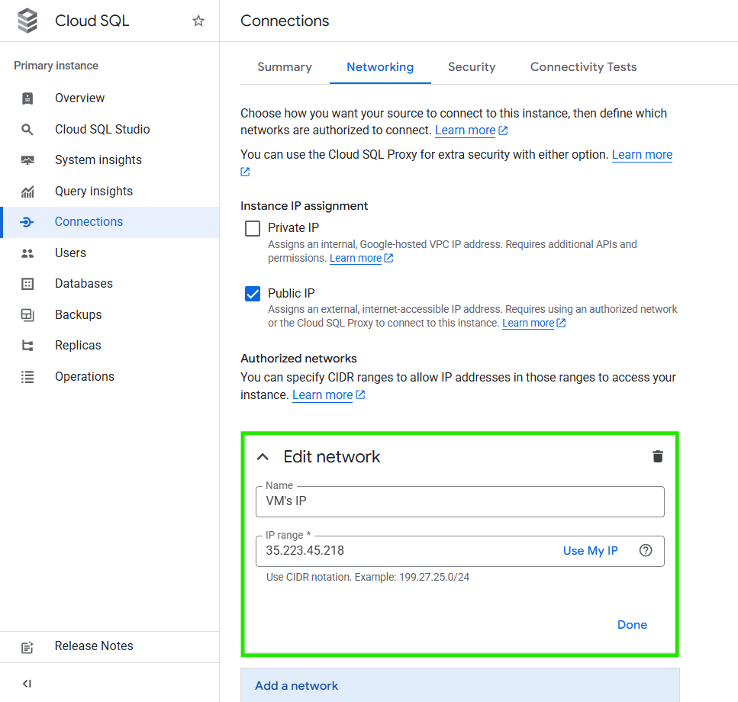Click the help question mark in IP range
The width and height of the screenshot is (738, 702).
pyautogui.click(x=646, y=551)
